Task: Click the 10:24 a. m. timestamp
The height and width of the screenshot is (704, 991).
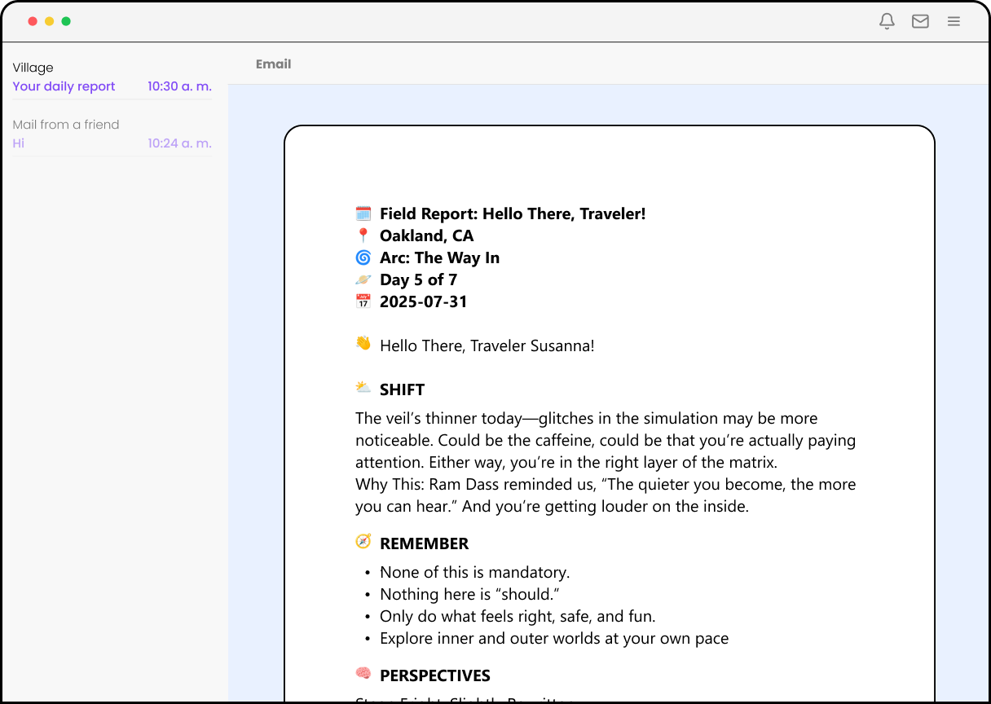Action: (179, 143)
